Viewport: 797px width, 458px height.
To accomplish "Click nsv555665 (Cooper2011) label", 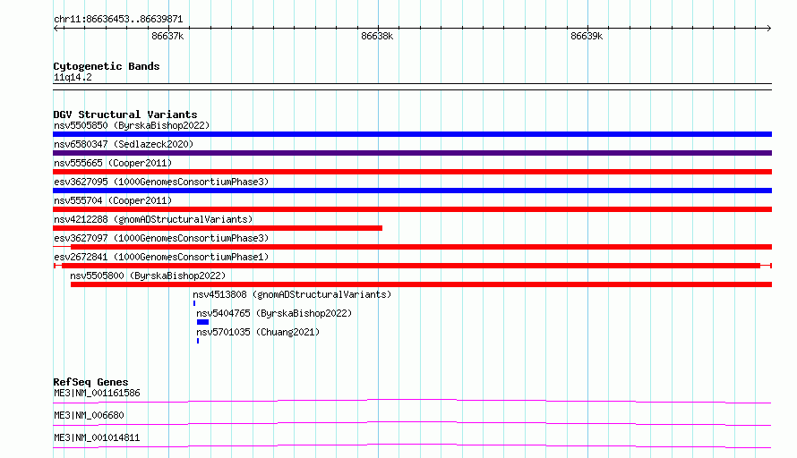I will 113,163.
